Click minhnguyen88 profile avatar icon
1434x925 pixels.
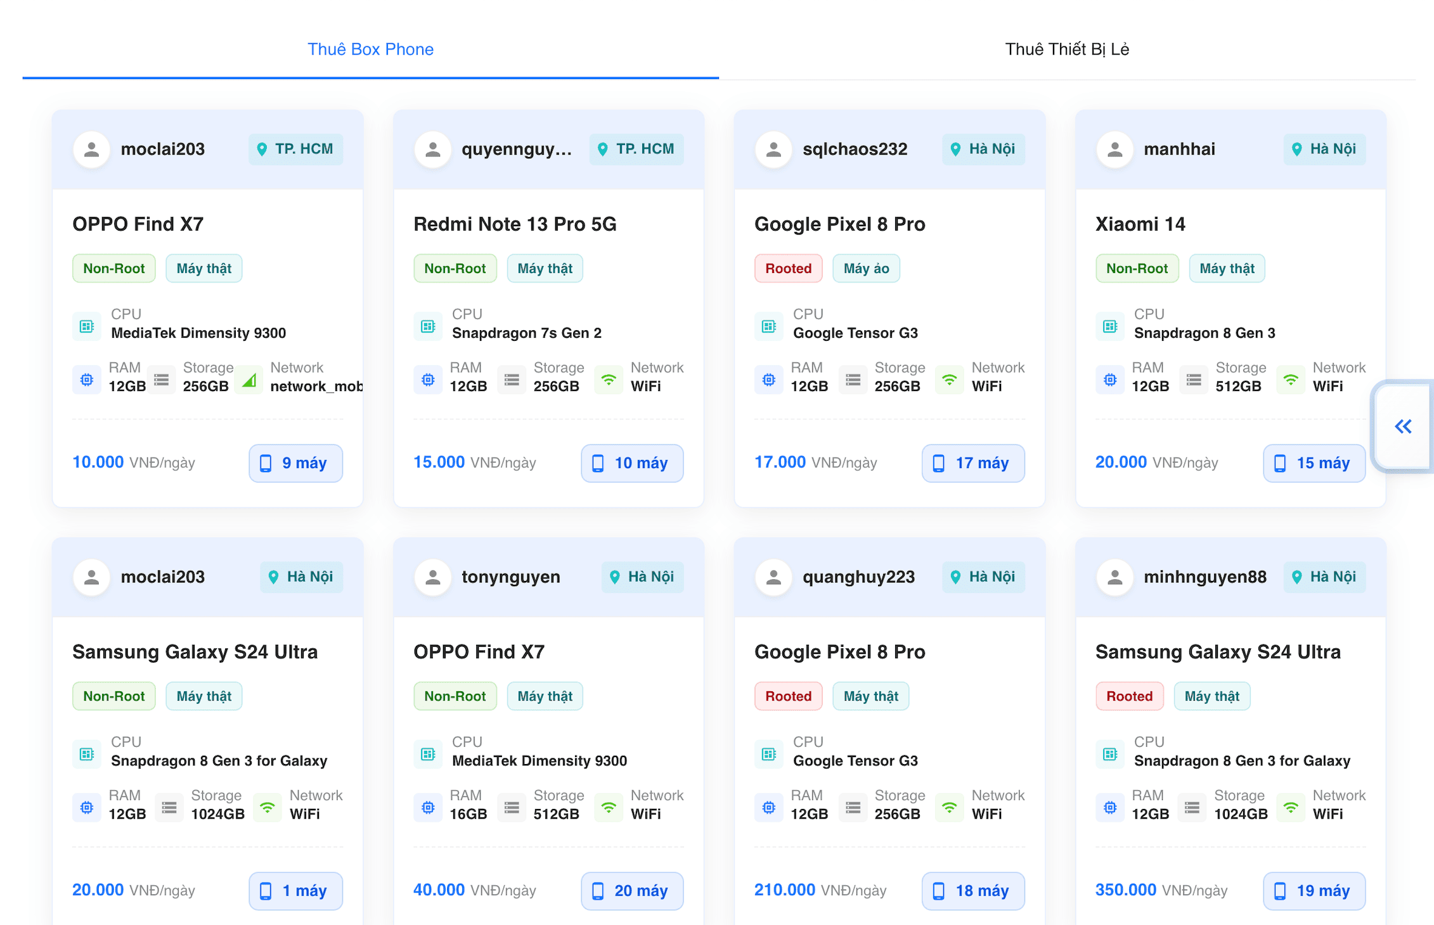click(x=1114, y=577)
